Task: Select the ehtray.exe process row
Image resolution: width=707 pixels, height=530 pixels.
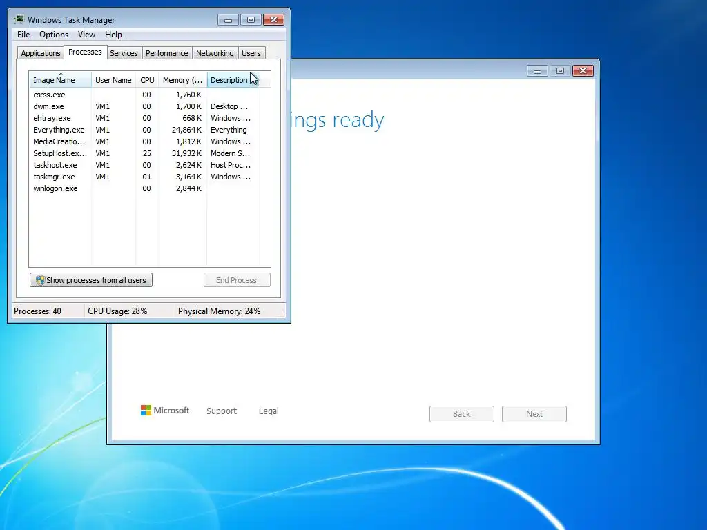Action: (144, 118)
